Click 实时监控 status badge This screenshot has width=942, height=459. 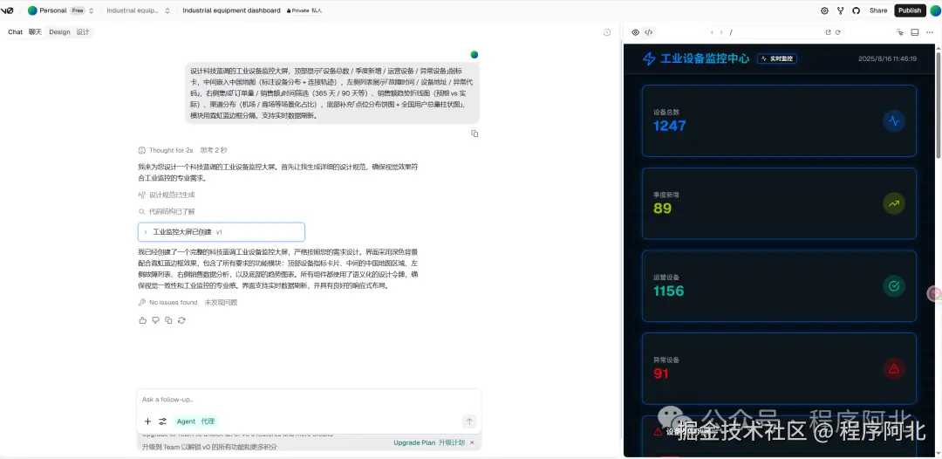tap(777, 58)
